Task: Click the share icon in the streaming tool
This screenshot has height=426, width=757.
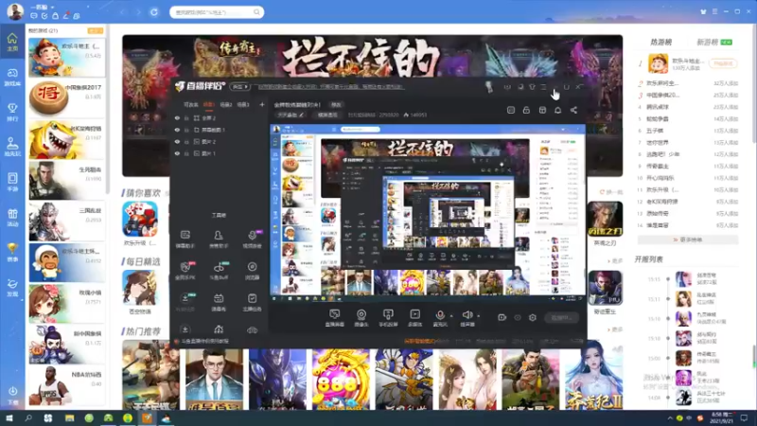Action: (x=573, y=110)
